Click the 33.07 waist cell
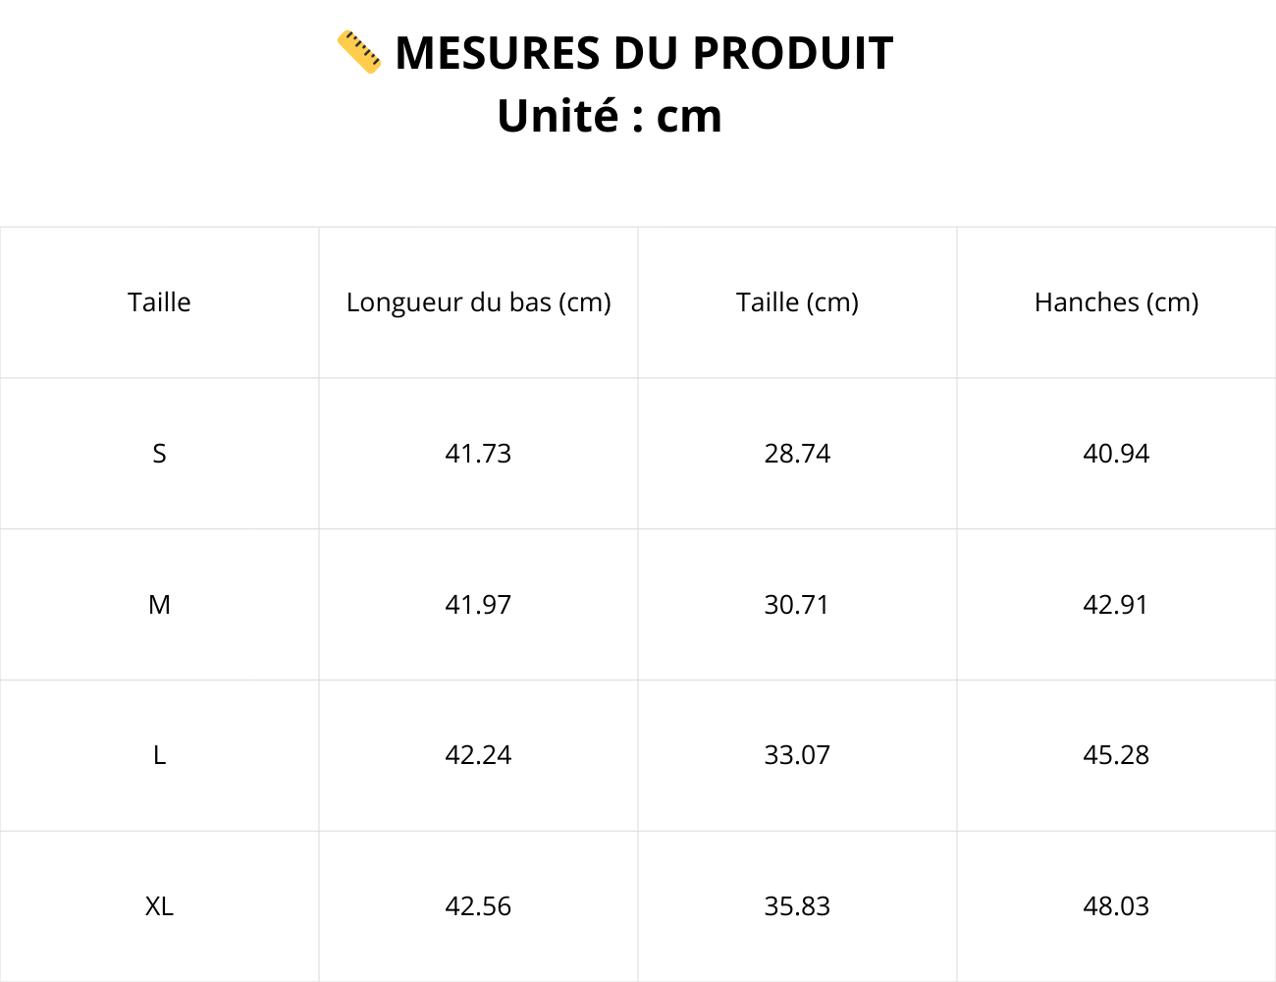 (797, 755)
